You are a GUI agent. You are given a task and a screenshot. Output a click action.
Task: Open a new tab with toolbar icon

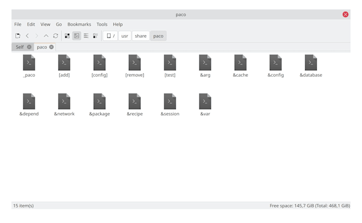pyautogui.click(x=18, y=36)
